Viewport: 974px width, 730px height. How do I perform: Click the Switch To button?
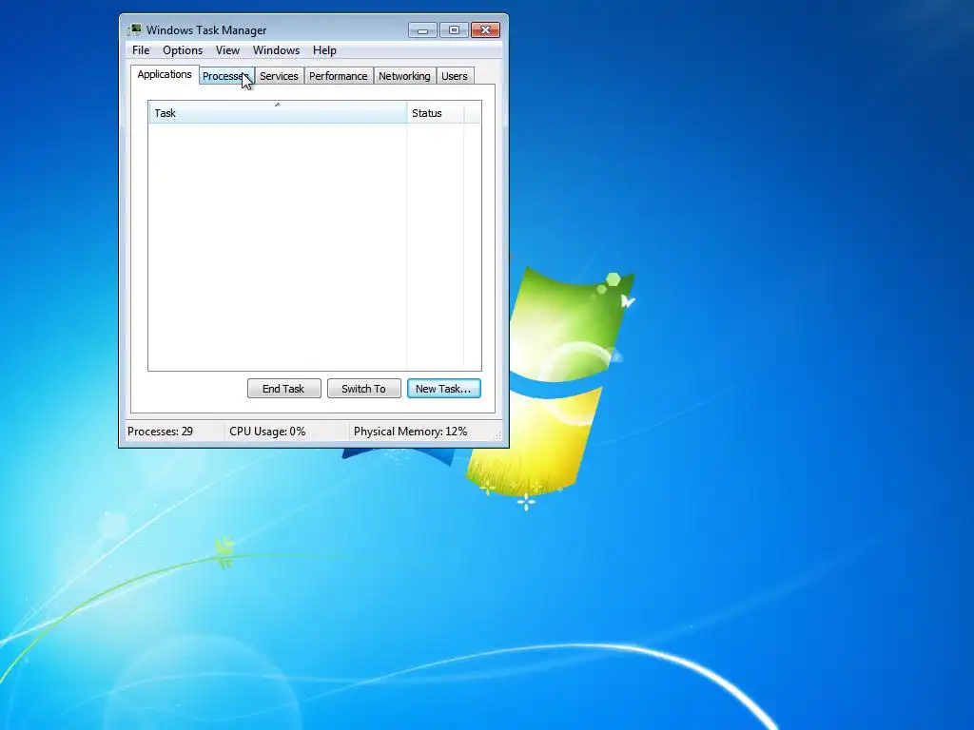(364, 389)
